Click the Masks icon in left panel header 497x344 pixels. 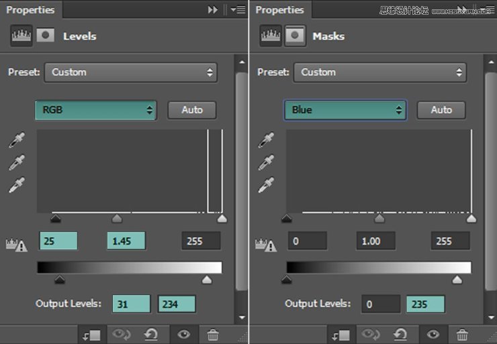46,36
